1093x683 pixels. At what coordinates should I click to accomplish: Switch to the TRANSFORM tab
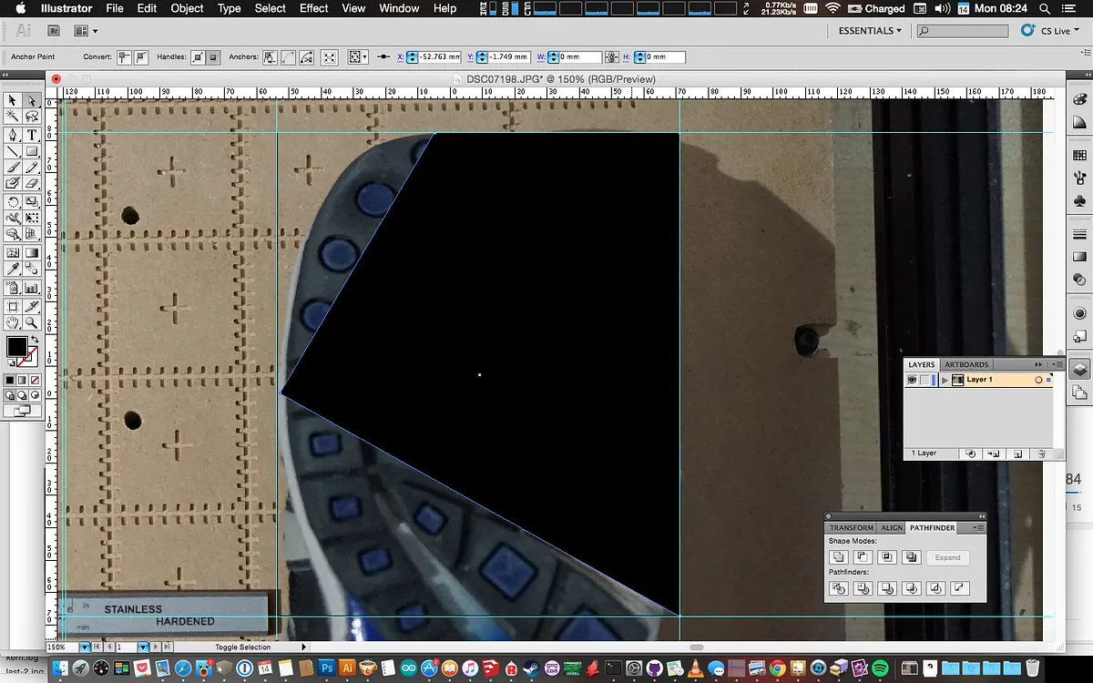[x=851, y=527]
